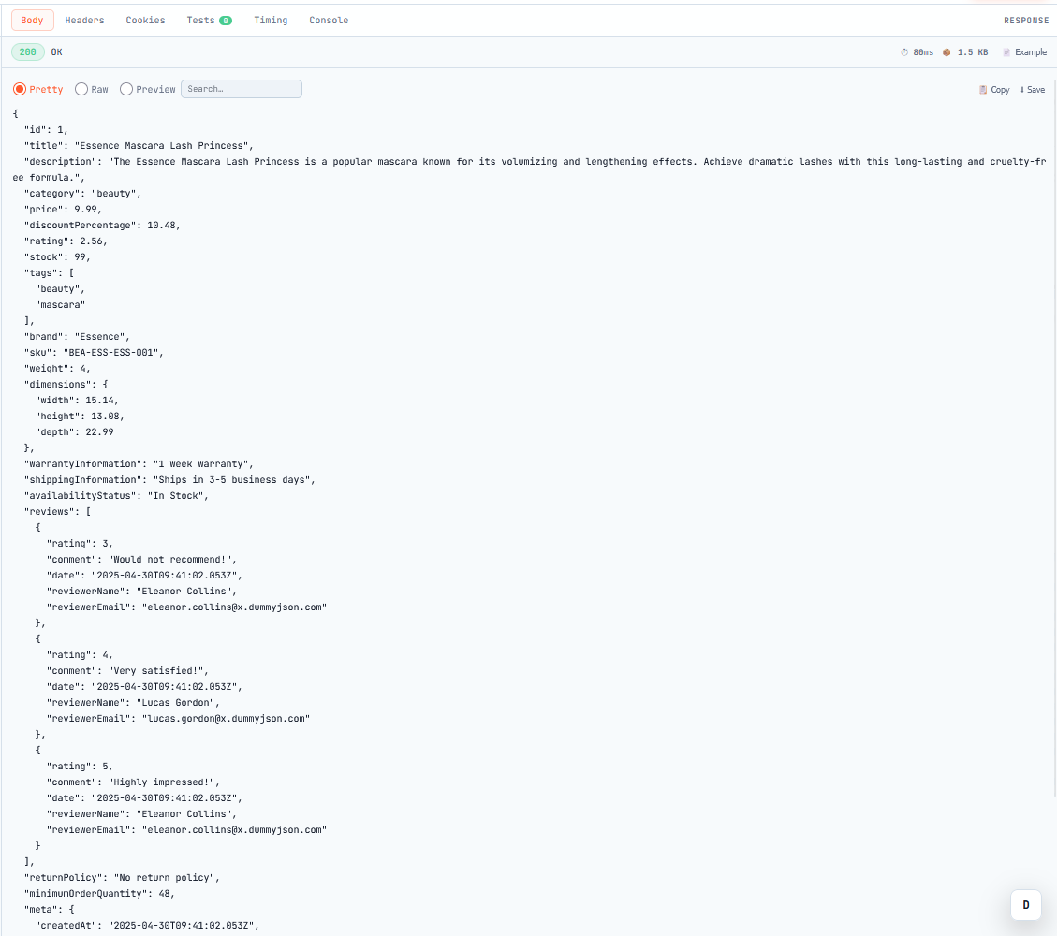Click the OK status text
The image size is (1057, 936).
(56, 51)
